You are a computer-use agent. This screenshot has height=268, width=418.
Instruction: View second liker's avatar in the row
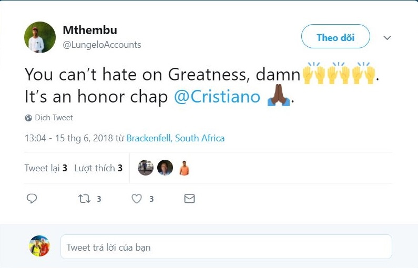coord(165,168)
